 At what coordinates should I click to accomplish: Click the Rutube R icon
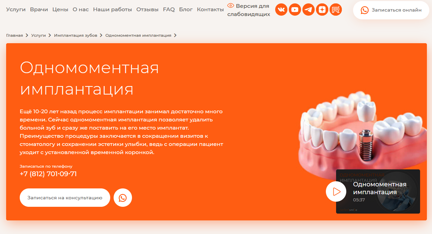point(336,10)
